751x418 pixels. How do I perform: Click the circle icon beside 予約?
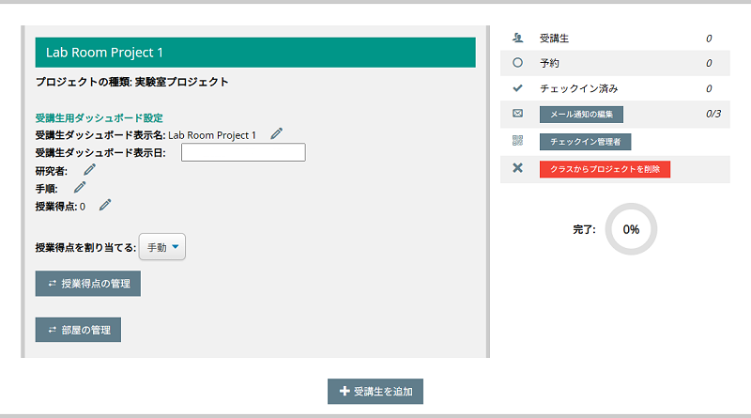(517, 64)
